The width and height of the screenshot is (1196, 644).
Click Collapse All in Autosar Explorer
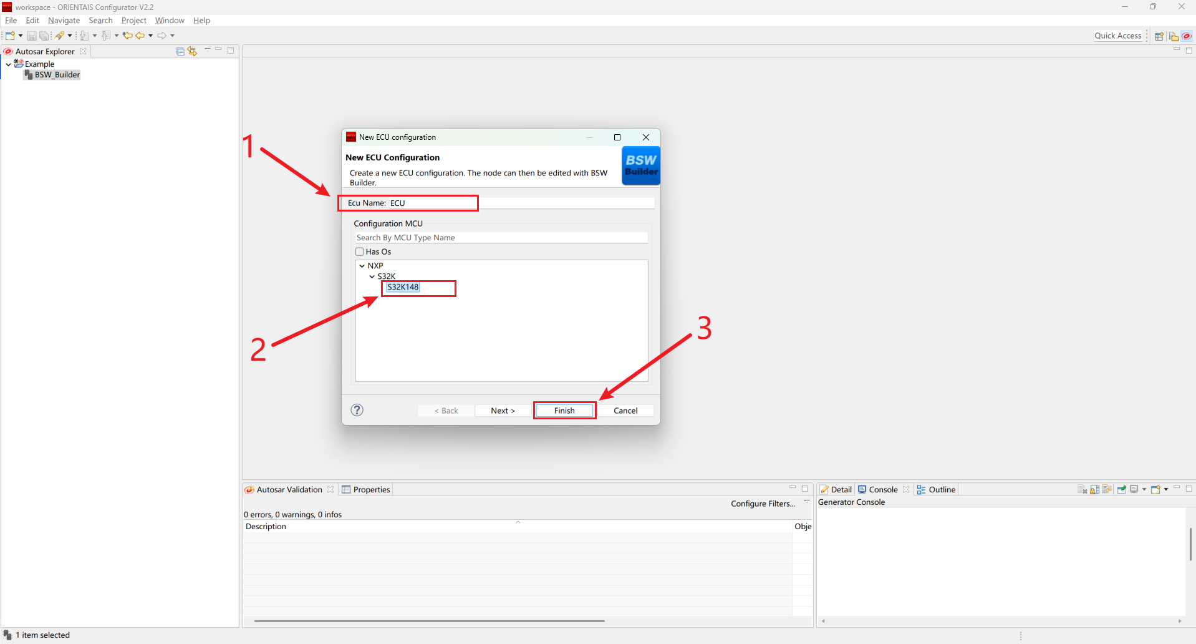click(180, 51)
